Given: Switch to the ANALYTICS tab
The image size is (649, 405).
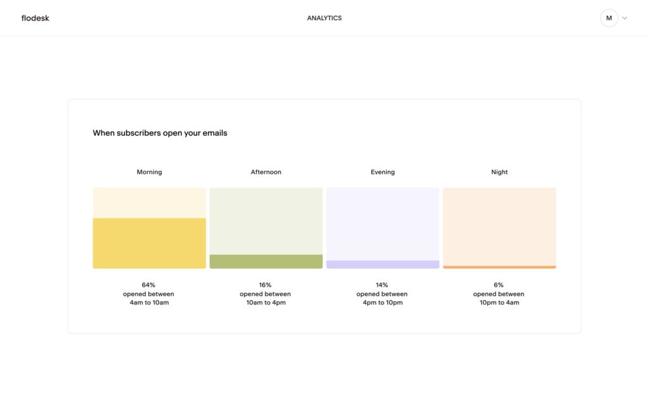Looking at the screenshot, I should 324,18.
